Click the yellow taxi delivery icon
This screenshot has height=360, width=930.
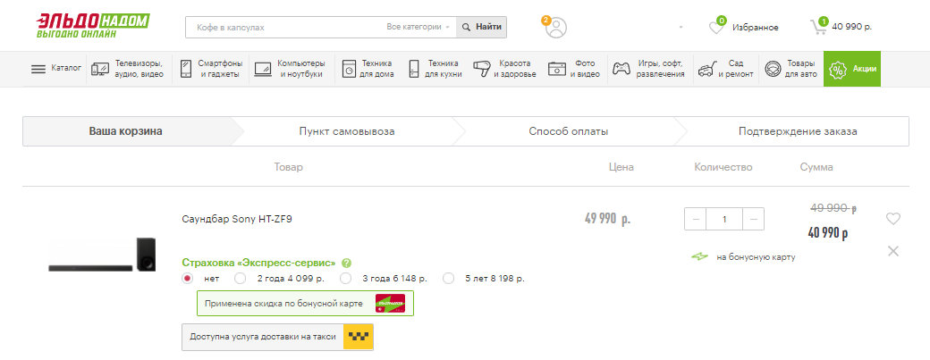359,337
